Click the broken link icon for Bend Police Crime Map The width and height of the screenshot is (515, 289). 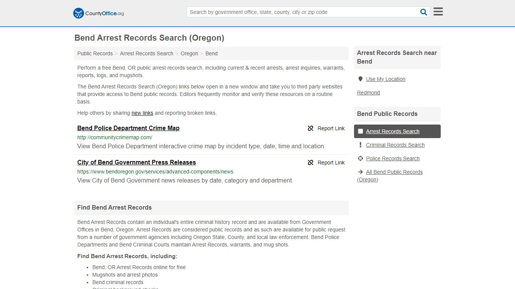tap(311, 128)
